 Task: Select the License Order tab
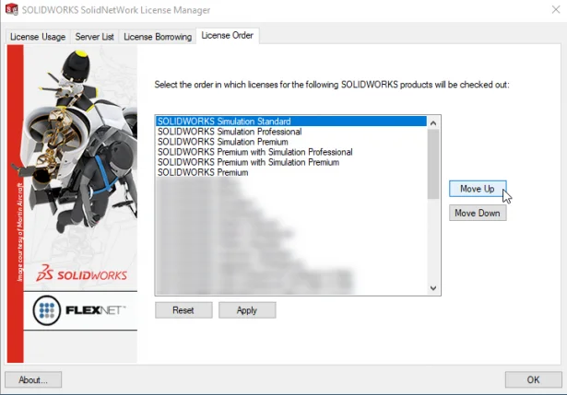pyautogui.click(x=228, y=36)
